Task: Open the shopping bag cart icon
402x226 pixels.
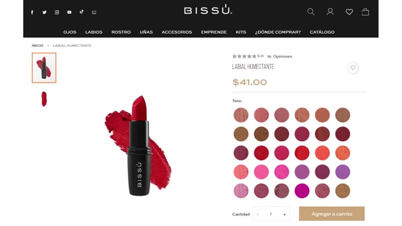Action: pyautogui.click(x=366, y=12)
